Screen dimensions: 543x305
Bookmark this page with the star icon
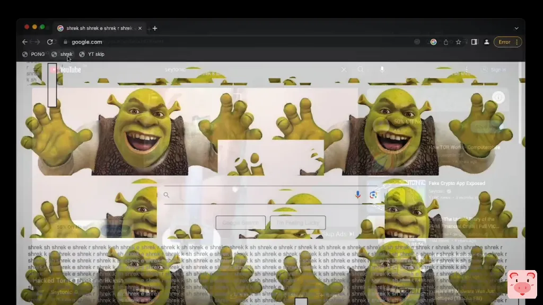459,42
